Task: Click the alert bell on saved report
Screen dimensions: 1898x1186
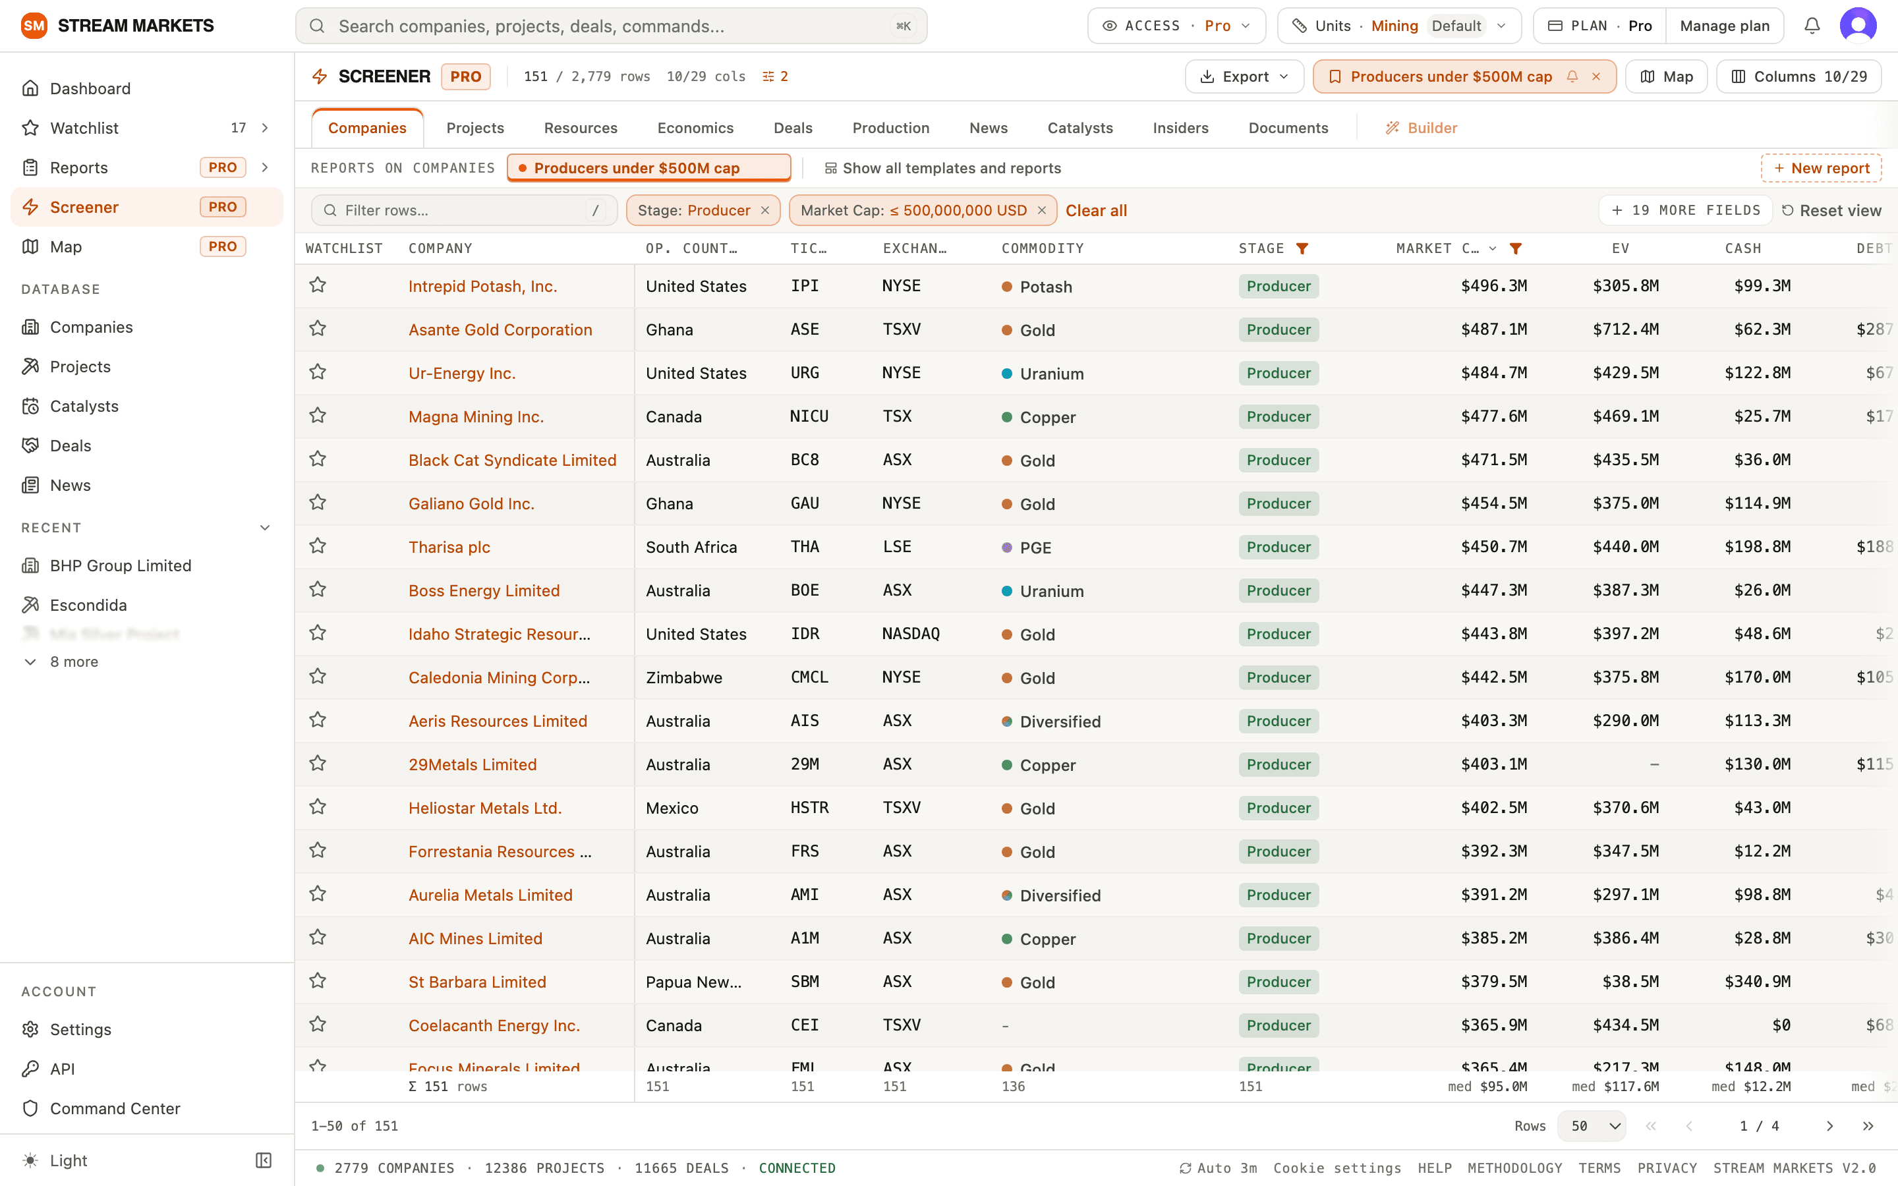Action: coord(1572,76)
